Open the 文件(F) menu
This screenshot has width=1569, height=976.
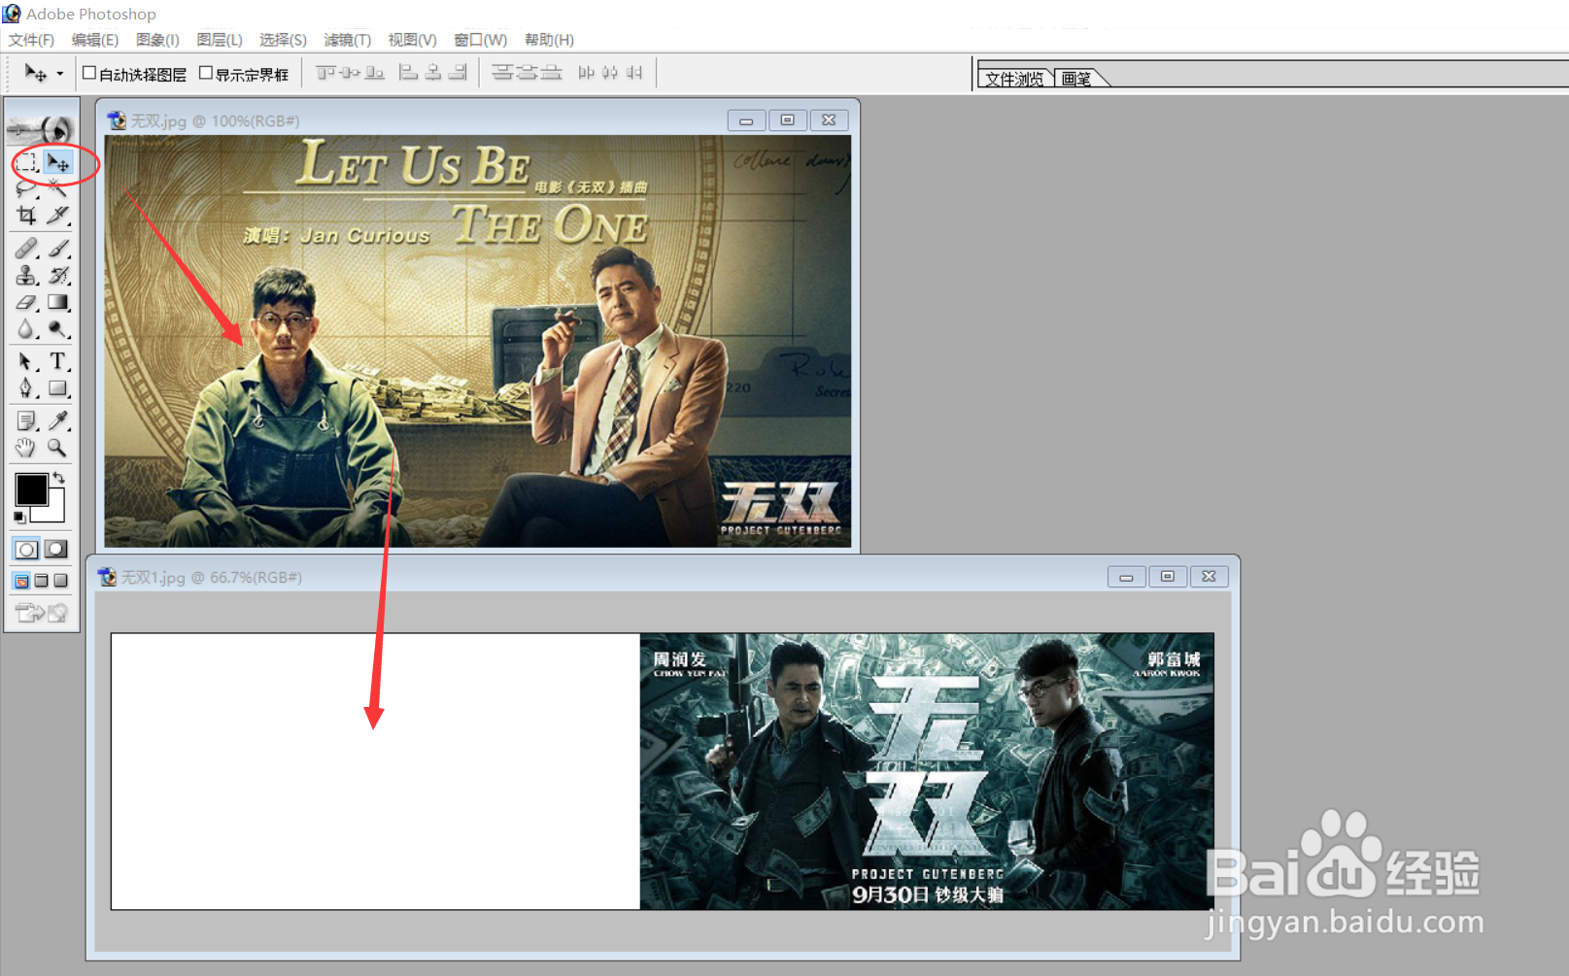point(31,40)
